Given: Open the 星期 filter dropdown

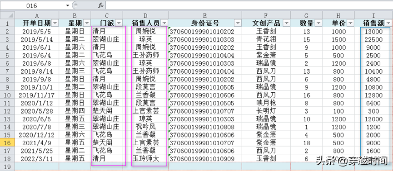Looking at the screenshot, I should 87,23.
